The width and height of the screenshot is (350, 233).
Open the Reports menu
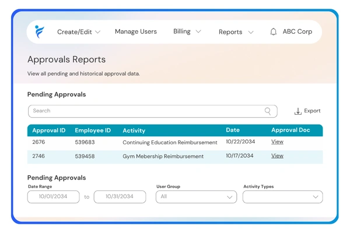(230, 32)
